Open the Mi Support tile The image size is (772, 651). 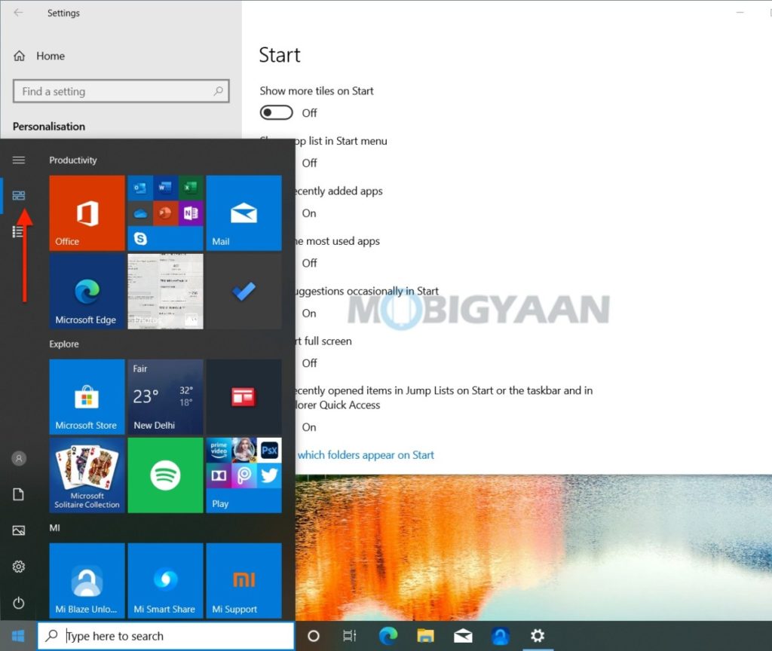tap(244, 580)
